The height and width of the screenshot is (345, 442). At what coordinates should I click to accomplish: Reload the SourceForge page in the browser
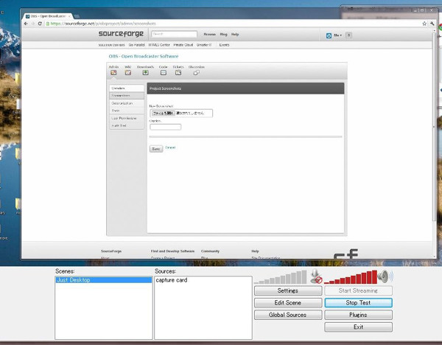pyautogui.click(x=40, y=24)
